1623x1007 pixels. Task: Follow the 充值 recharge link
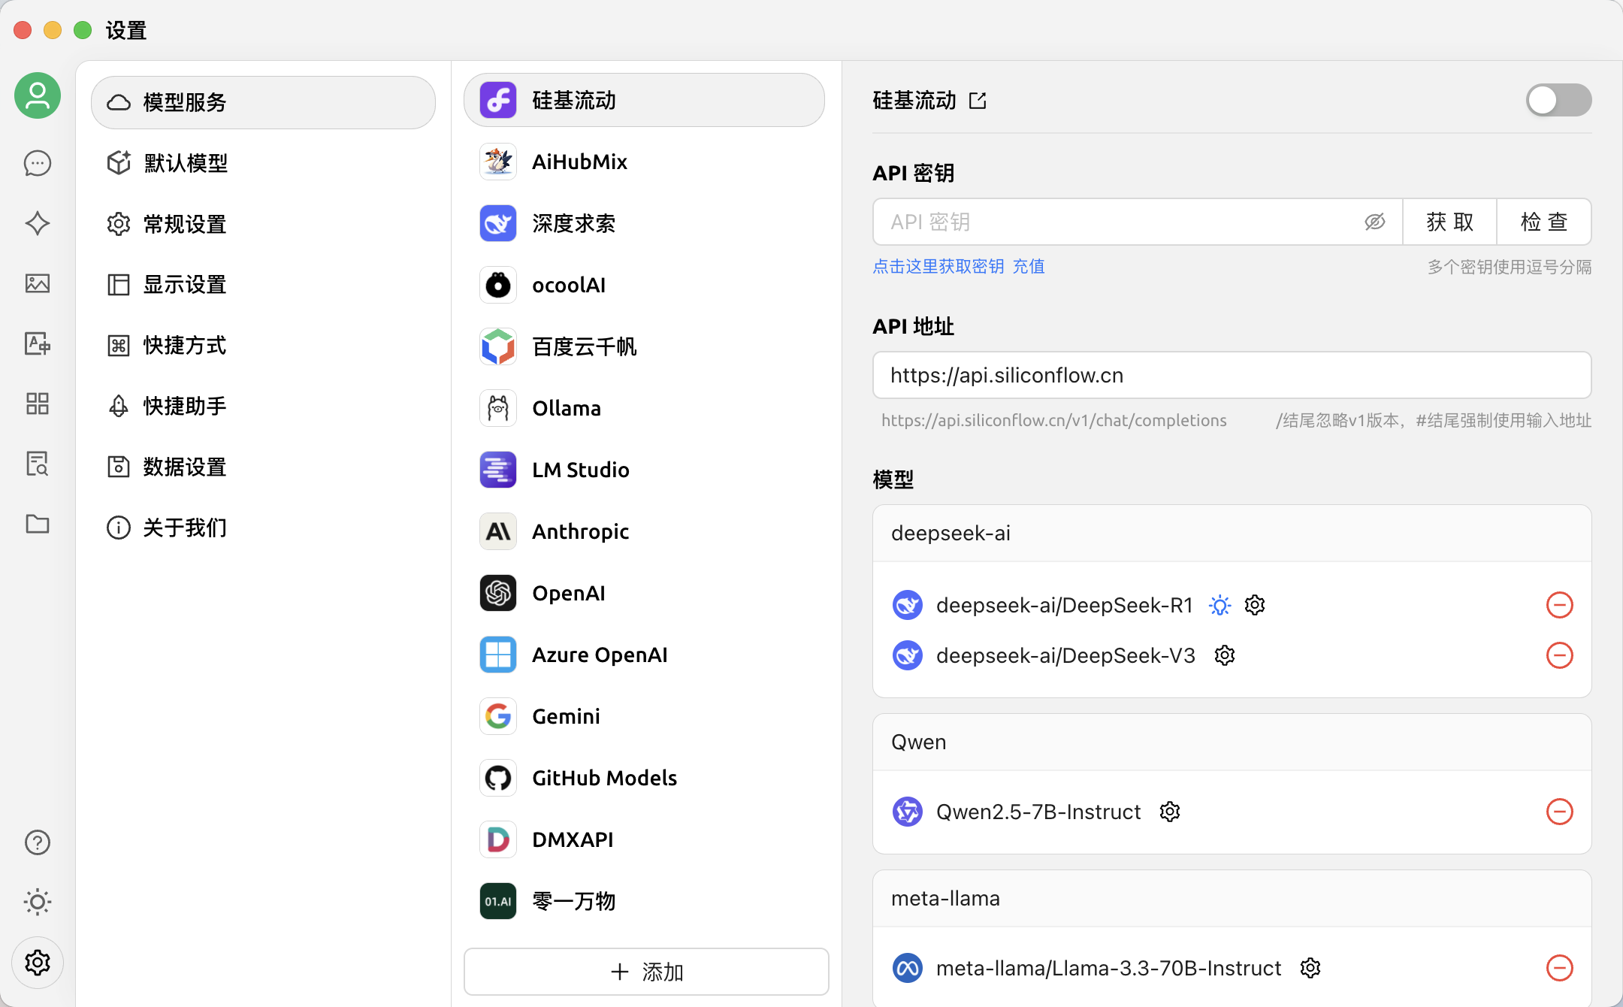(x=1029, y=266)
